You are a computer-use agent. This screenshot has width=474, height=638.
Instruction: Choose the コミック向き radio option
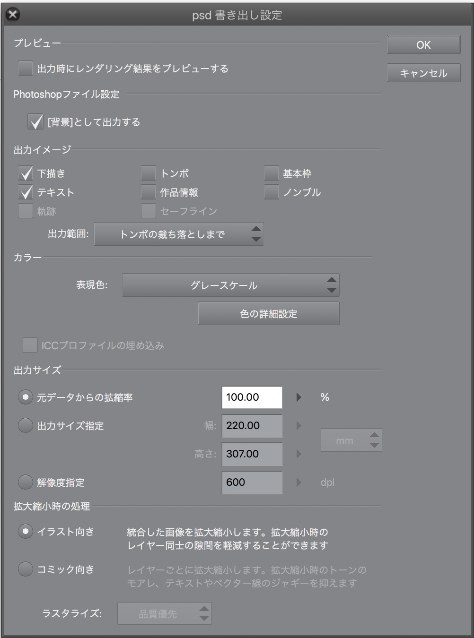pyautogui.click(x=26, y=569)
